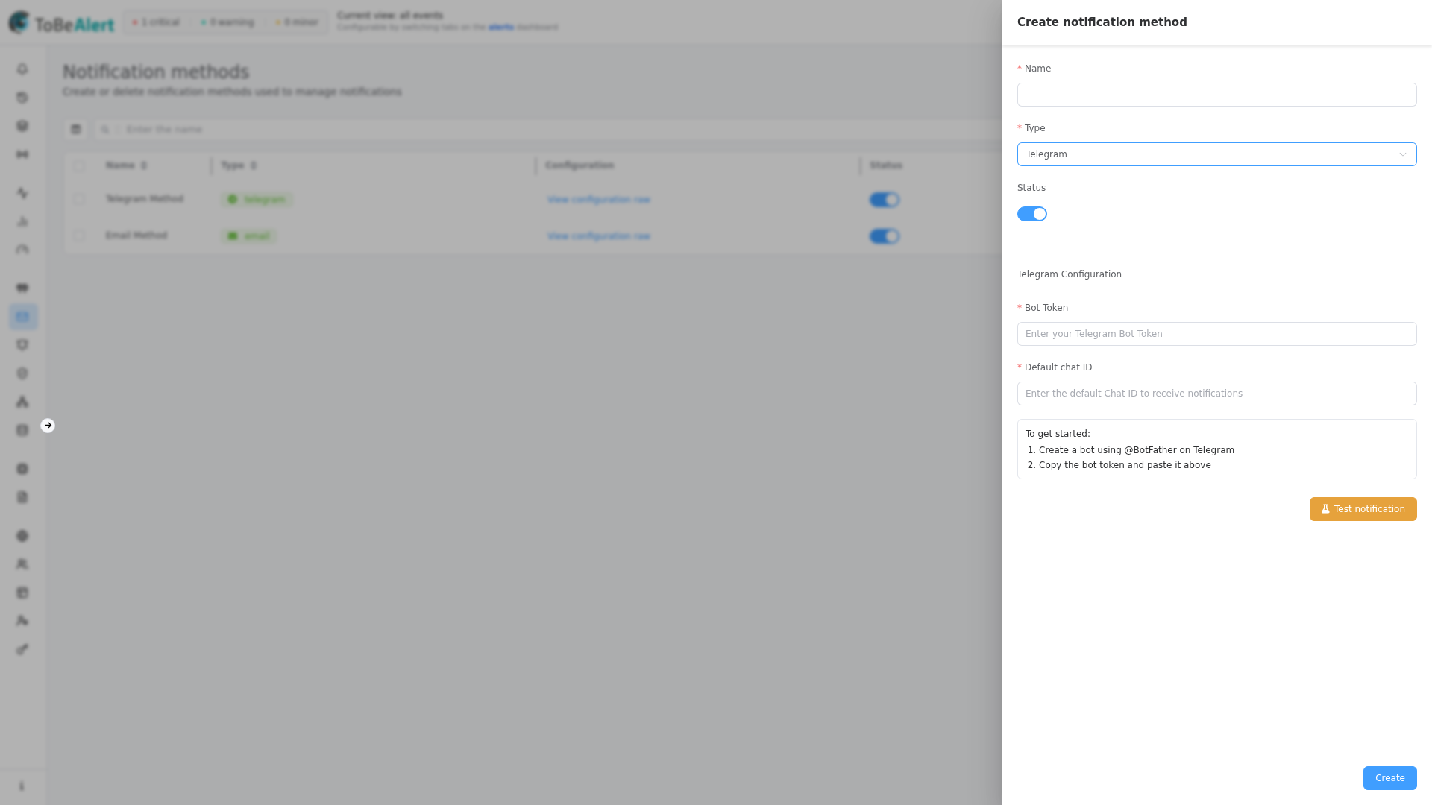
Task: Click the telegram type tag
Action: (257, 200)
